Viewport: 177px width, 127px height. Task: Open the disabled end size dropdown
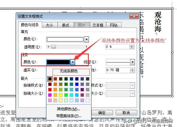(x=132, y=94)
